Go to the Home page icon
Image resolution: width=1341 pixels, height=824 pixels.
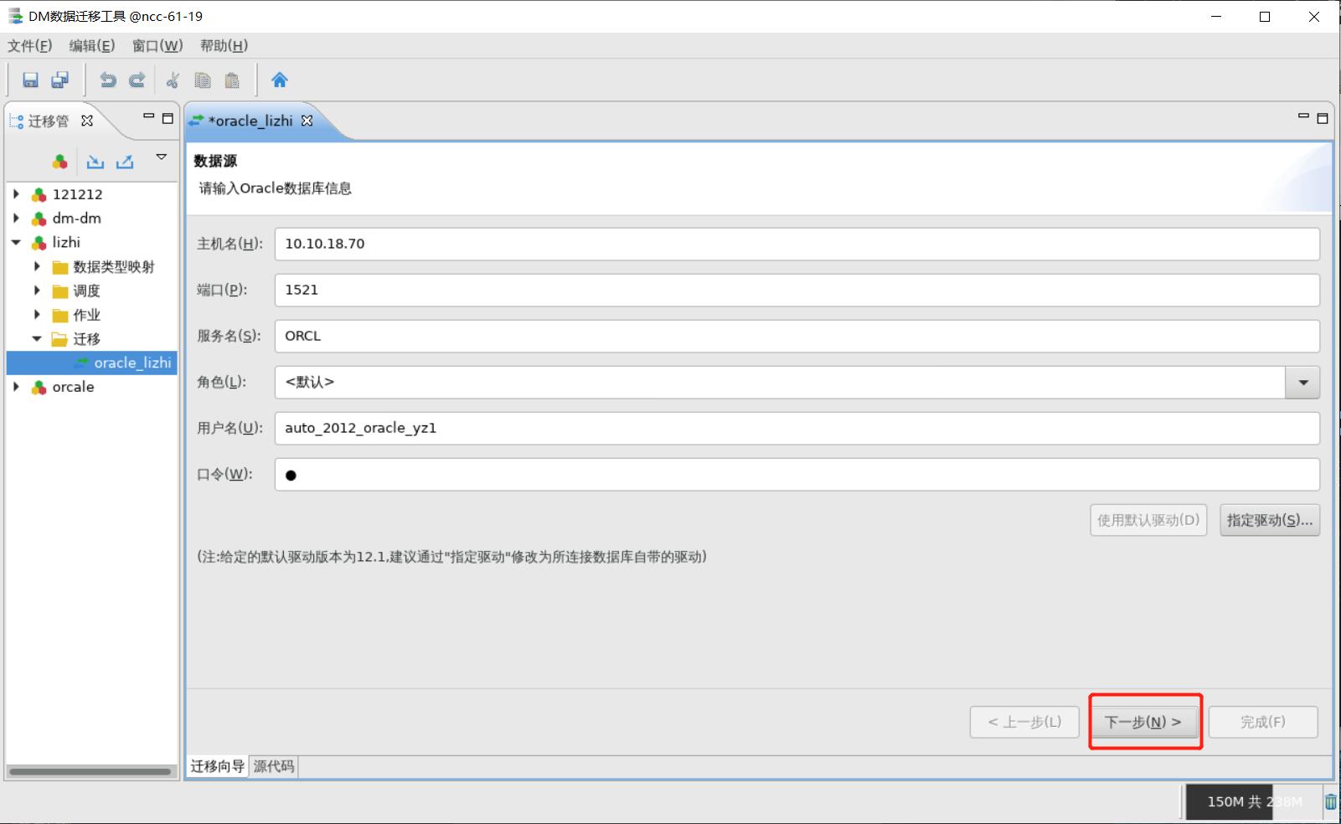click(280, 80)
